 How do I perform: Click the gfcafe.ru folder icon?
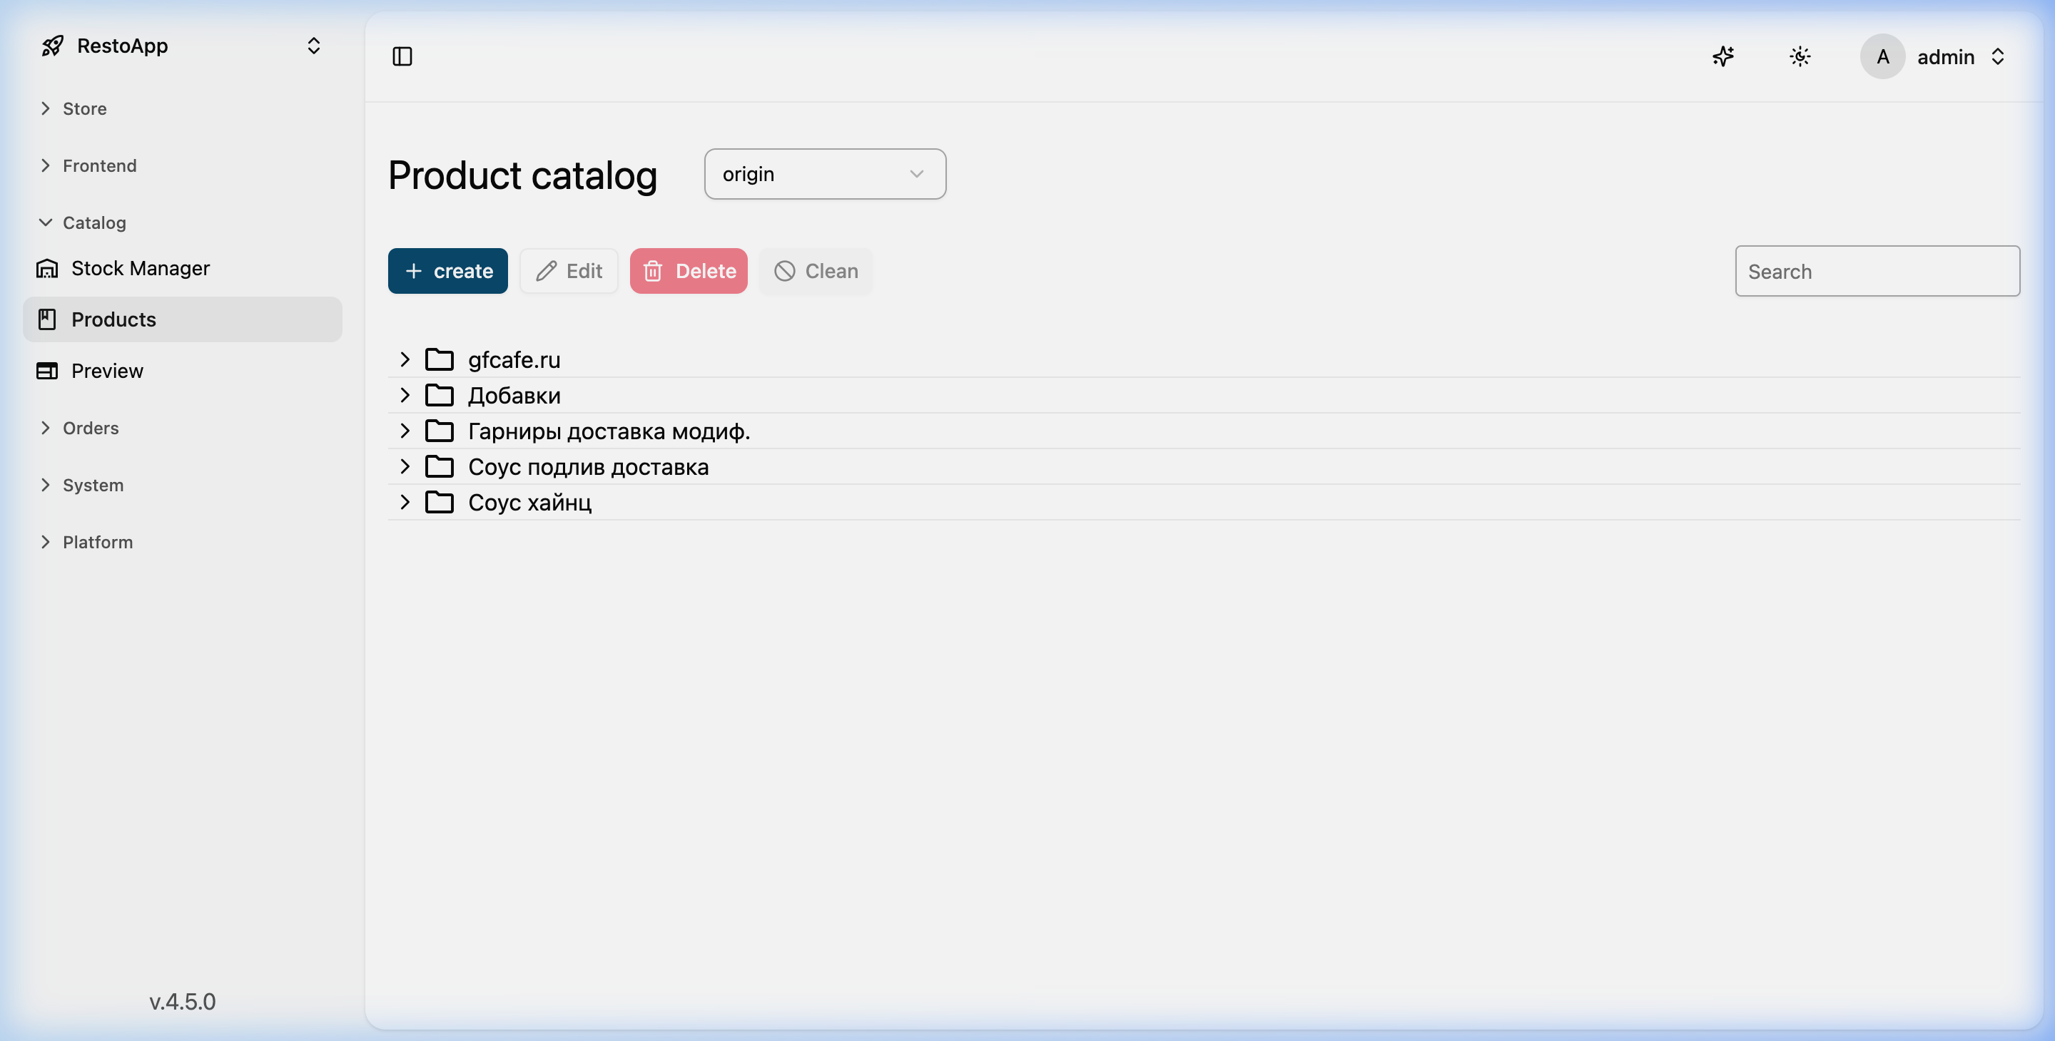tap(439, 360)
